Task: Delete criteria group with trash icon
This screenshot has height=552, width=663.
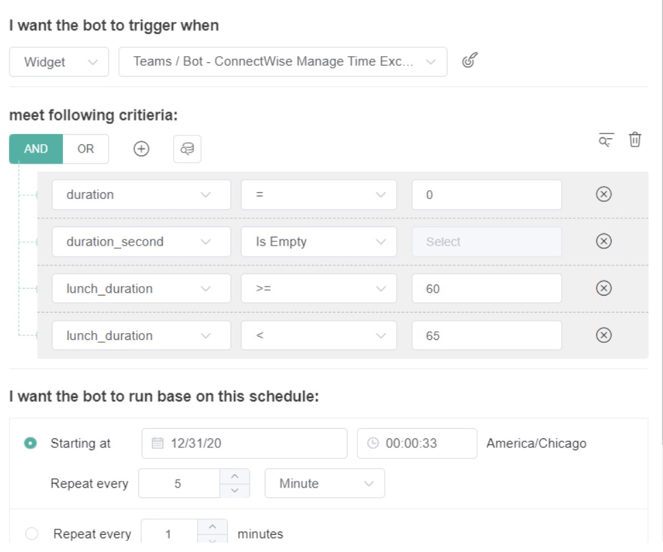Action: click(635, 140)
